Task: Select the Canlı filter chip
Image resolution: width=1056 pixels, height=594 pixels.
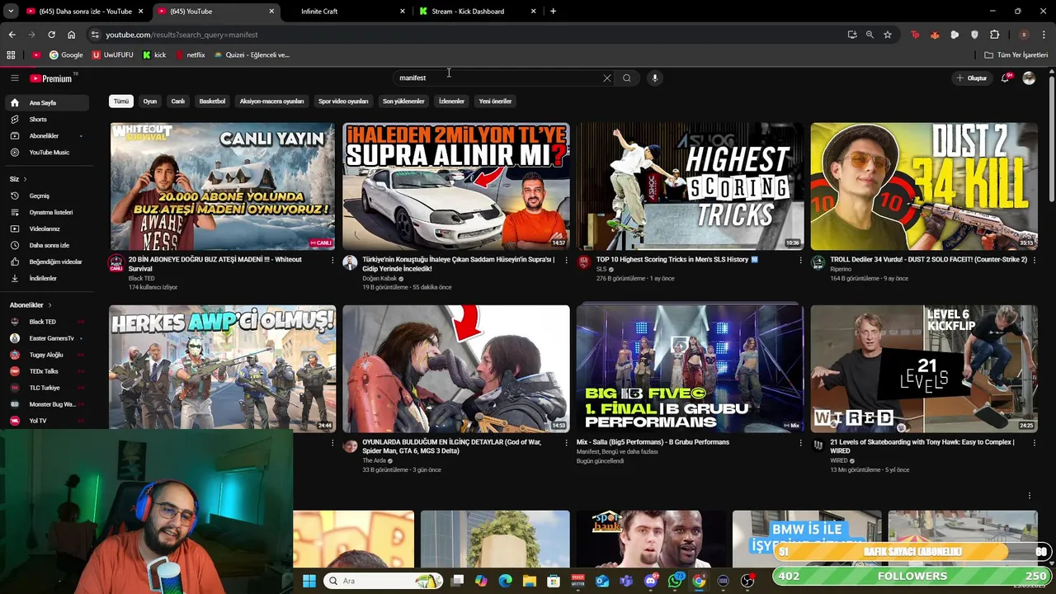Action: tap(177, 101)
